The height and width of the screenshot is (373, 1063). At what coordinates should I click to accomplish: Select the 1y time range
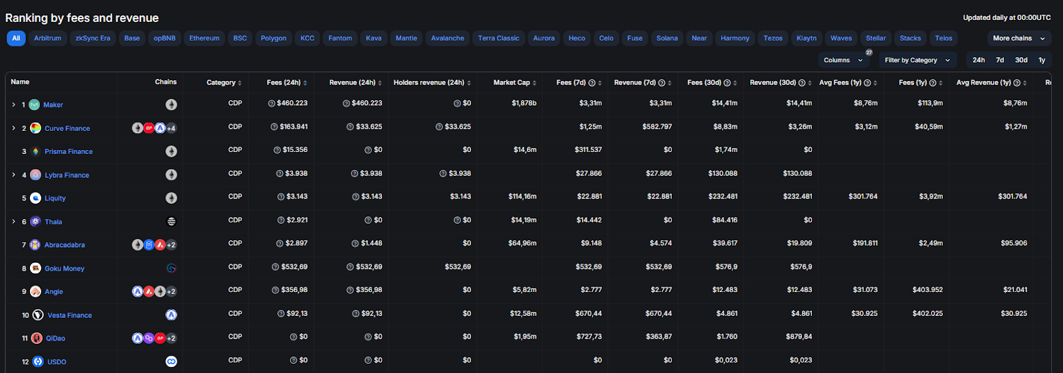1042,60
